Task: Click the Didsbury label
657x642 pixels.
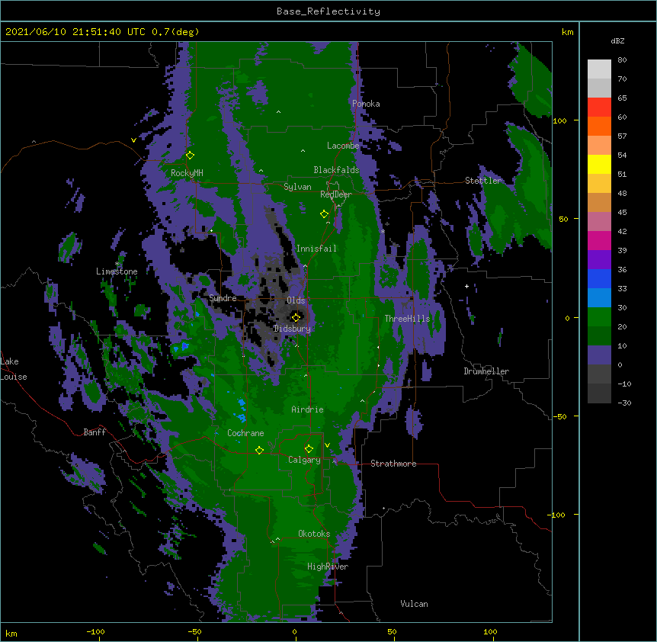Action: 292,329
